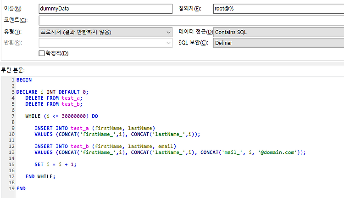This screenshot has height=198, width=344.
Task: Click the DECLARE i INT DEFAULT 0 line
Action: (x=52, y=92)
